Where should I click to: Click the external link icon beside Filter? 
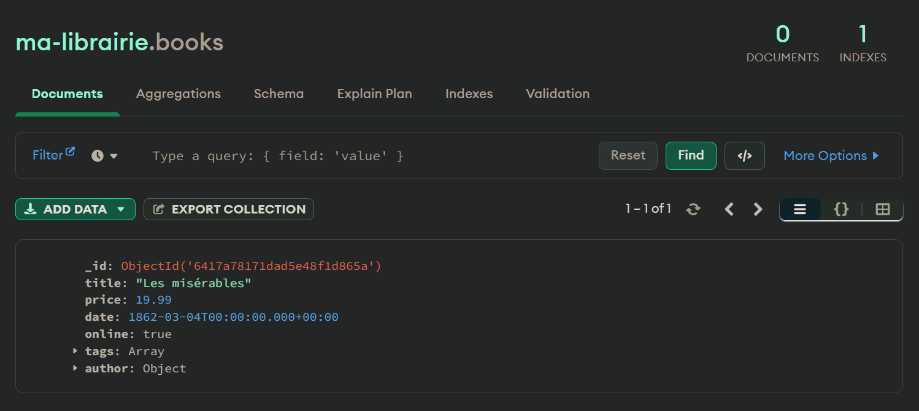tap(71, 152)
